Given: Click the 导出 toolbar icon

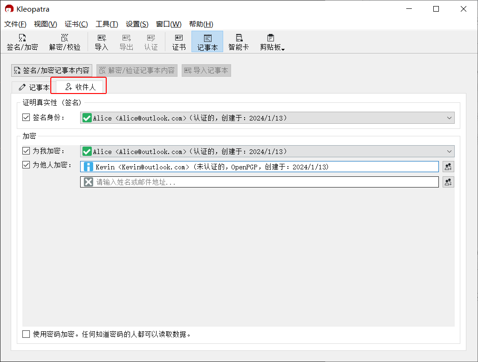Looking at the screenshot, I should tap(126, 42).
